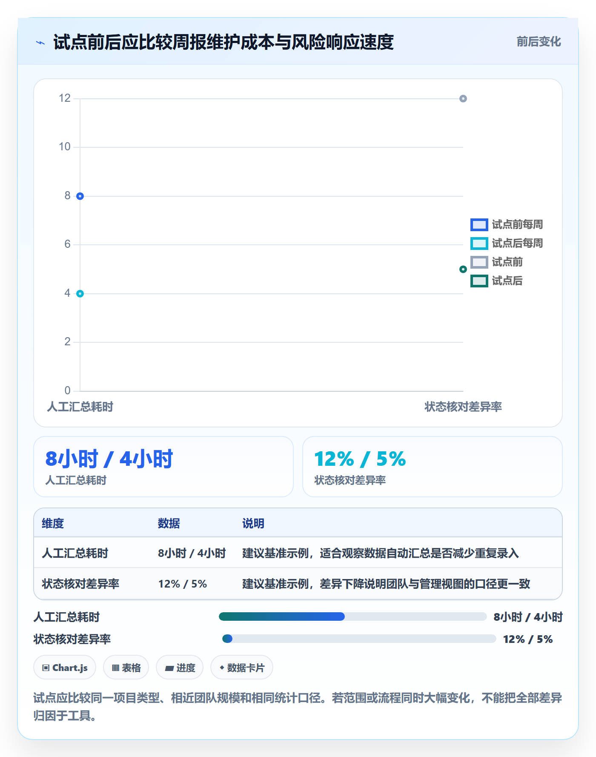The image size is (596, 757).
Task: Click the blue 试点前每周 legend color box
Action: coord(479,224)
